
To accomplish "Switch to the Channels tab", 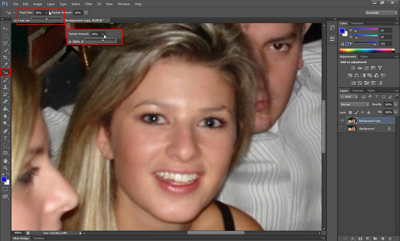I will [357, 91].
